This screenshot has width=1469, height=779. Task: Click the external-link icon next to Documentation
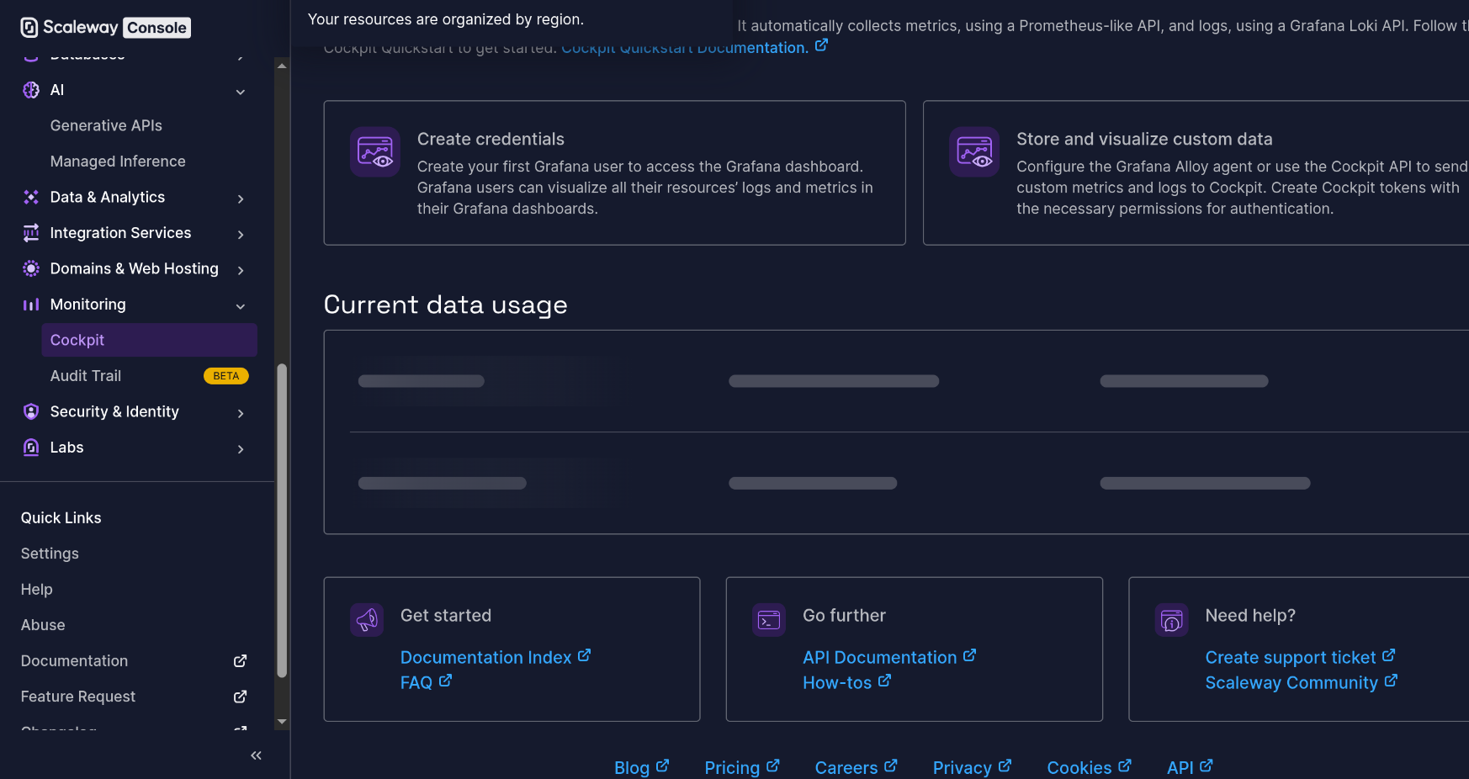pos(240,661)
